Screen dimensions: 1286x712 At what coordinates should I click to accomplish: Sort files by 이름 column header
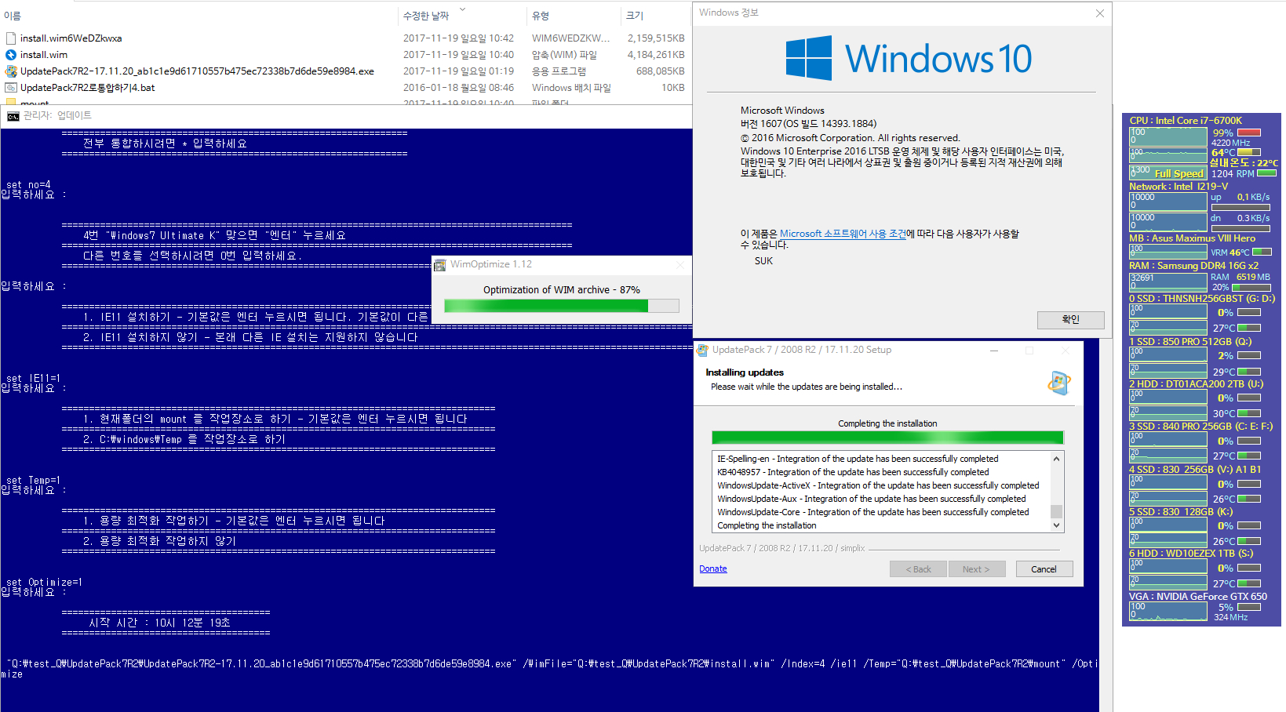tap(13, 16)
